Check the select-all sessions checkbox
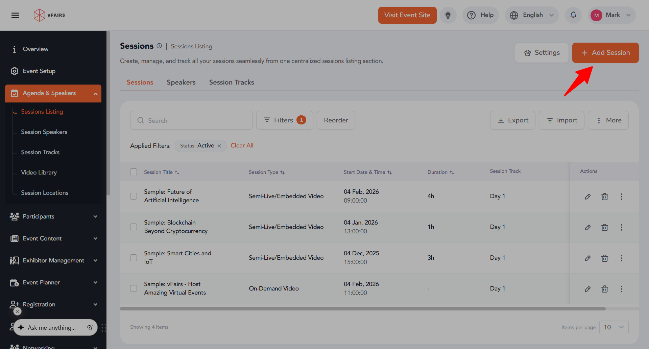 point(134,172)
